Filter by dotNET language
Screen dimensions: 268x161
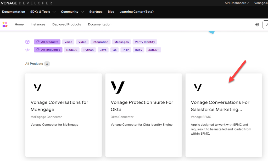point(153,50)
